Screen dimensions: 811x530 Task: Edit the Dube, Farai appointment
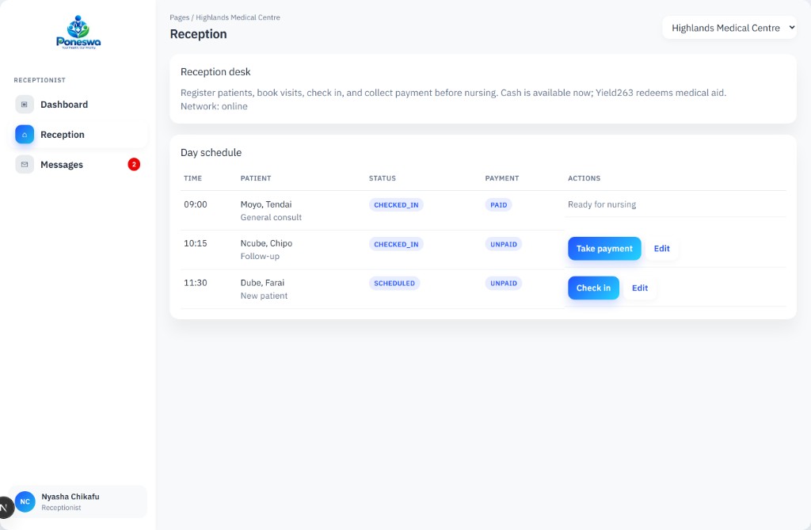[640, 288]
